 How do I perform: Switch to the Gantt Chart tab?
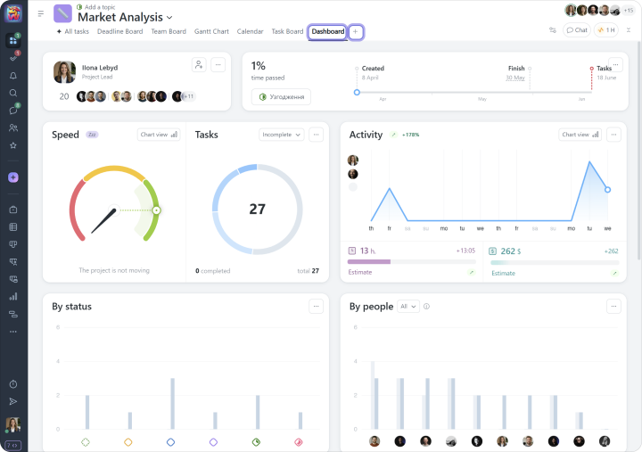point(210,31)
